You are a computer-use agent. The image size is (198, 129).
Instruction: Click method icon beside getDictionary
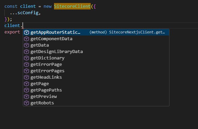pyautogui.click(x=26, y=58)
